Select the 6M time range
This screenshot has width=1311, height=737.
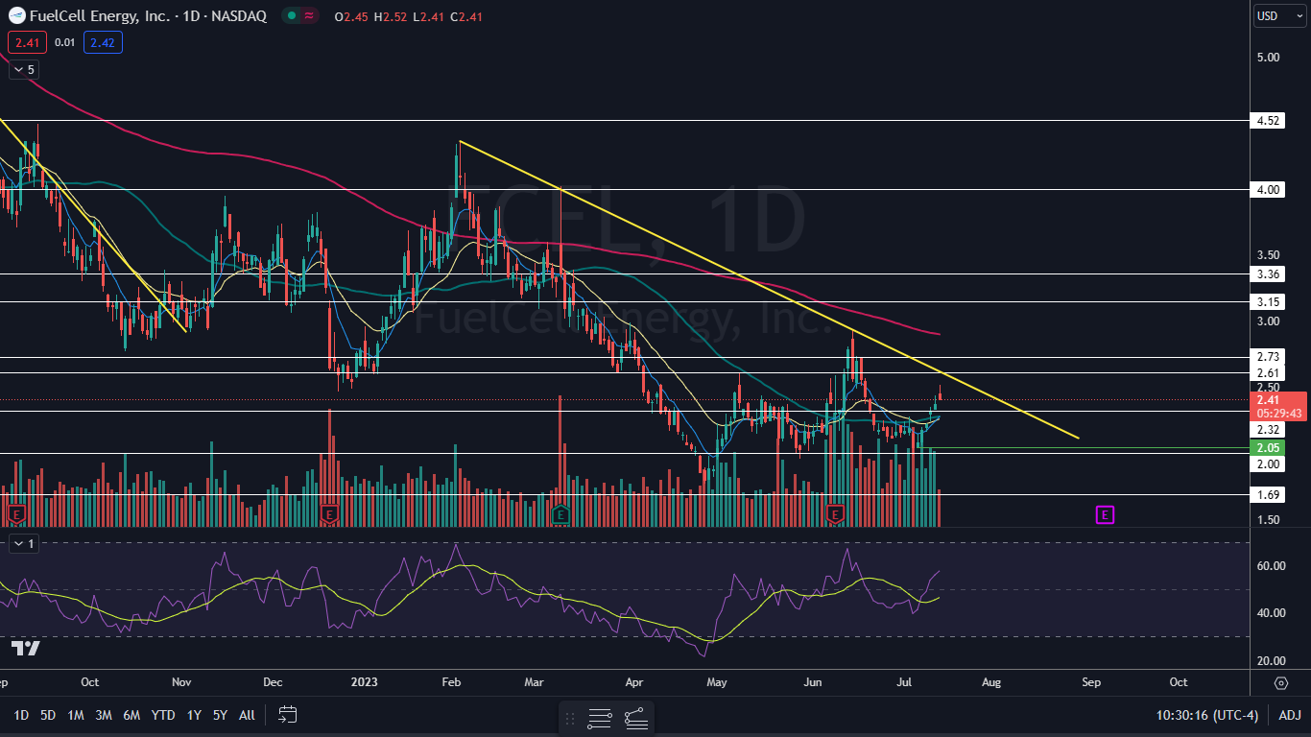(132, 715)
